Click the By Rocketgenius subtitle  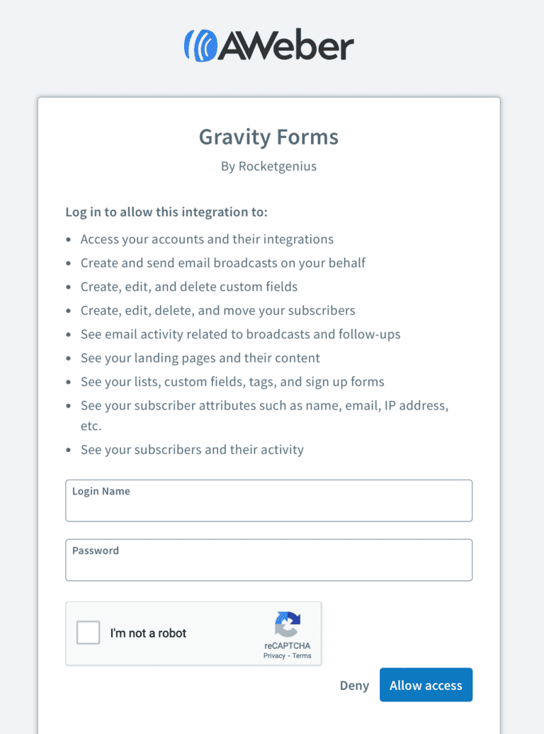(x=268, y=166)
